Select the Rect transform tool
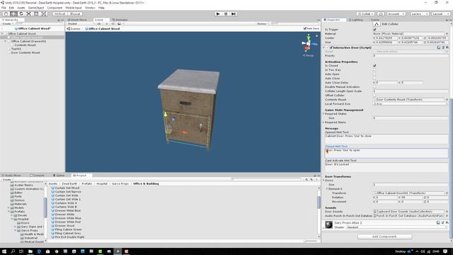The image size is (453, 255). [36, 14]
